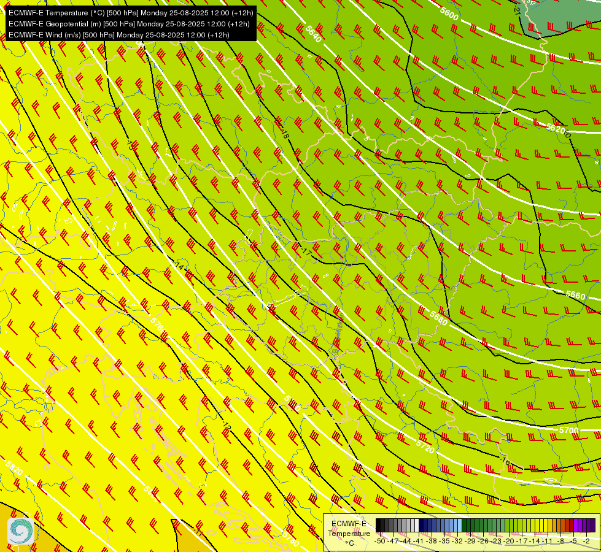The width and height of the screenshot is (601, 552).
Task: Click the legend scale value -50
Action: (x=380, y=541)
